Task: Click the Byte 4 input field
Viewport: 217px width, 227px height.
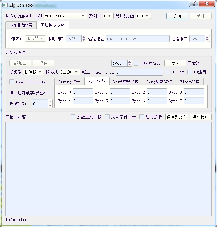Action: tap(83, 101)
